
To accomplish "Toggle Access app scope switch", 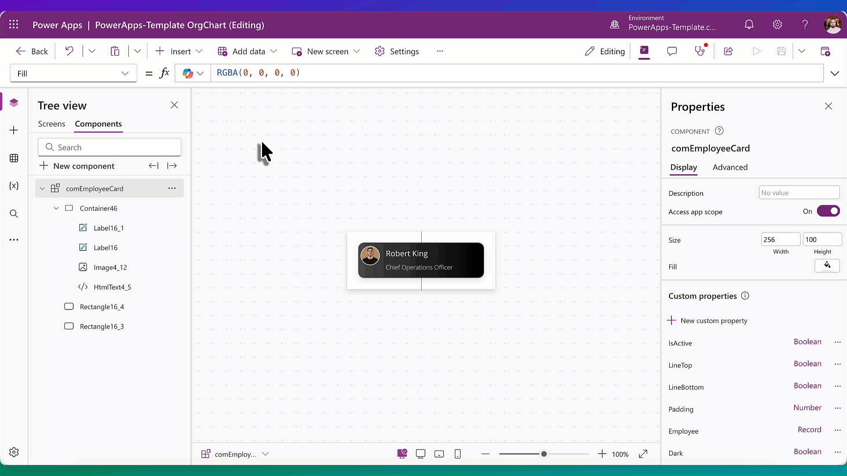I will [828, 211].
